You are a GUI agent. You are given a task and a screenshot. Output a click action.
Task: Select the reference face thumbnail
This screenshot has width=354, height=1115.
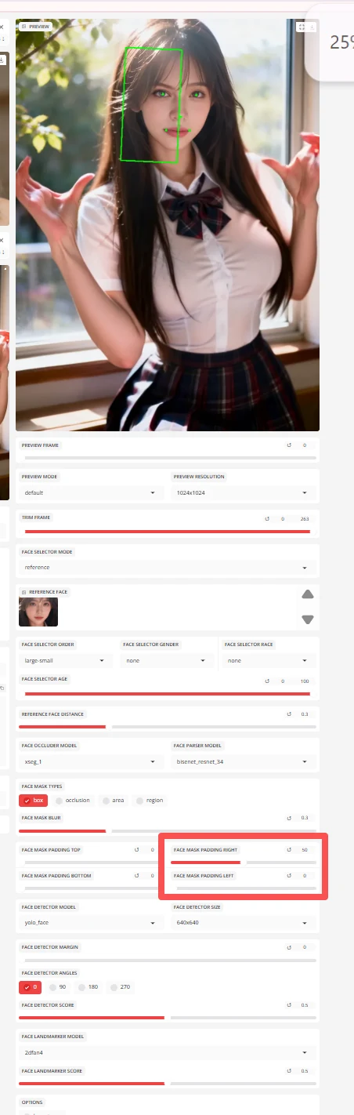(x=38, y=612)
